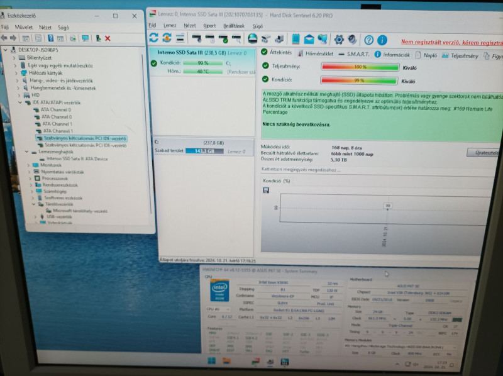Show hidden tray icons chevron

pyautogui.click(x=397, y=364)
